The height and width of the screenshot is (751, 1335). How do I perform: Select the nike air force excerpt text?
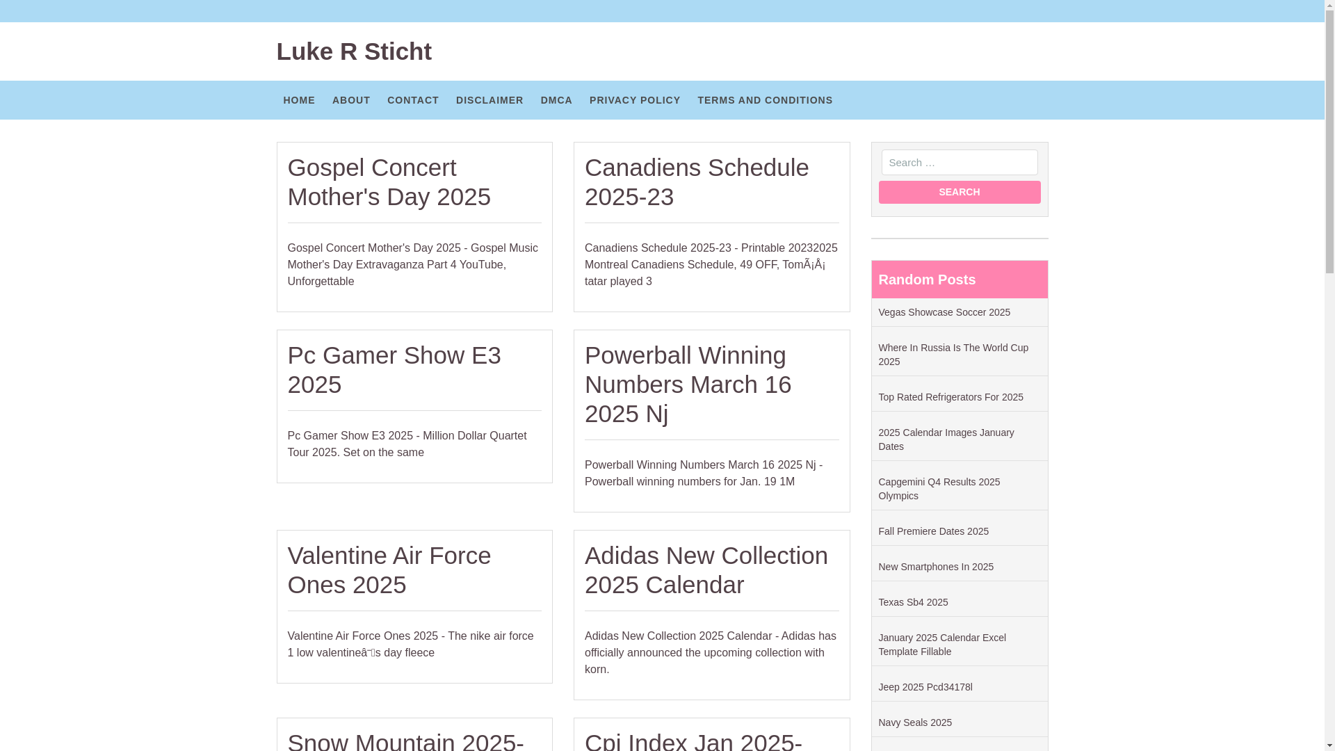tap(410, 645)
